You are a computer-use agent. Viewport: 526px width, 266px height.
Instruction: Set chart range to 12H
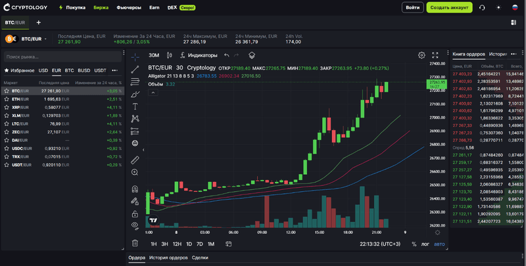point(177,244)
